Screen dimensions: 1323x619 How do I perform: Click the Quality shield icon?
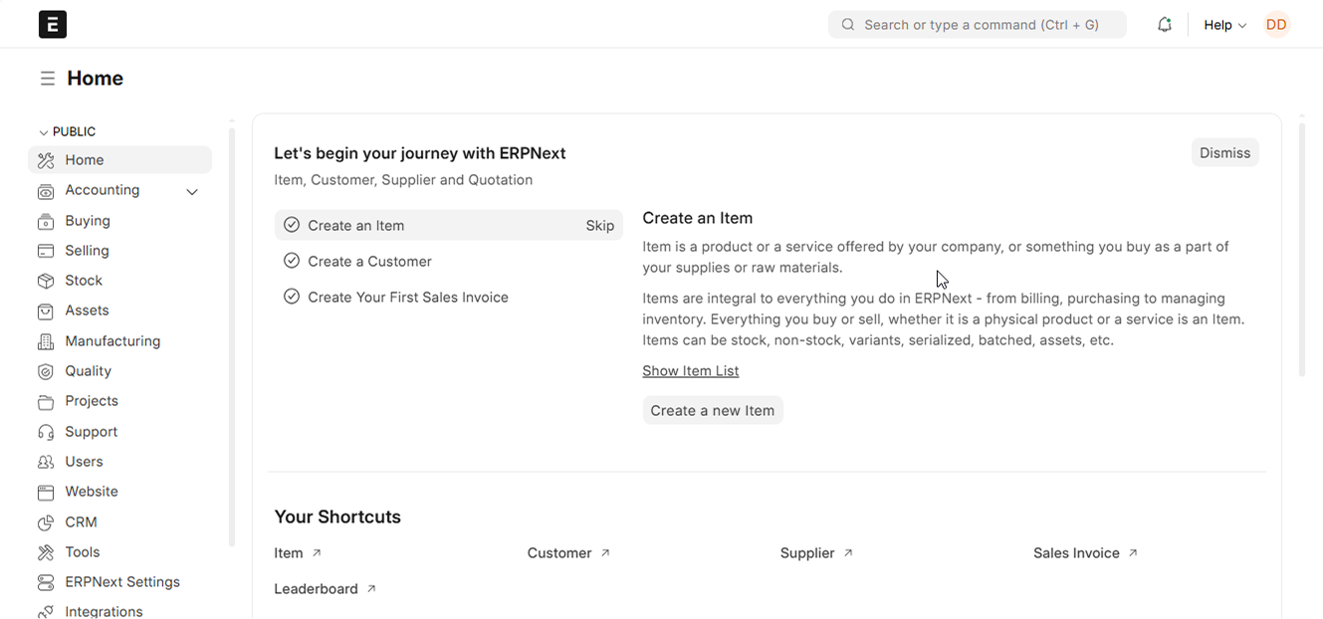(x=46, y=371)
